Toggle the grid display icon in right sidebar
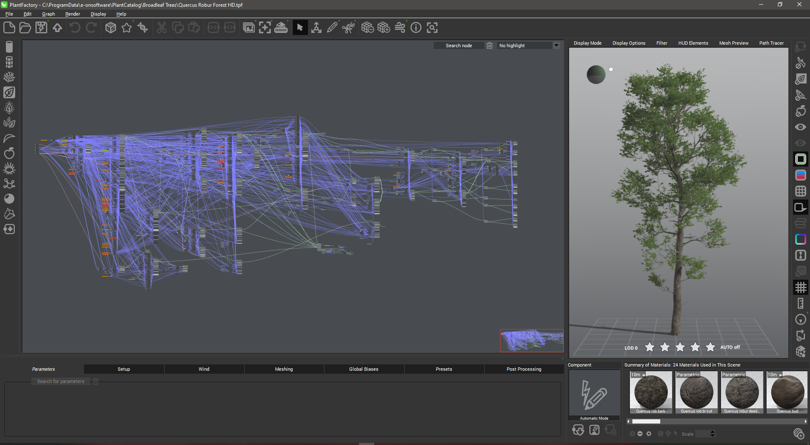 coord(800,287)
